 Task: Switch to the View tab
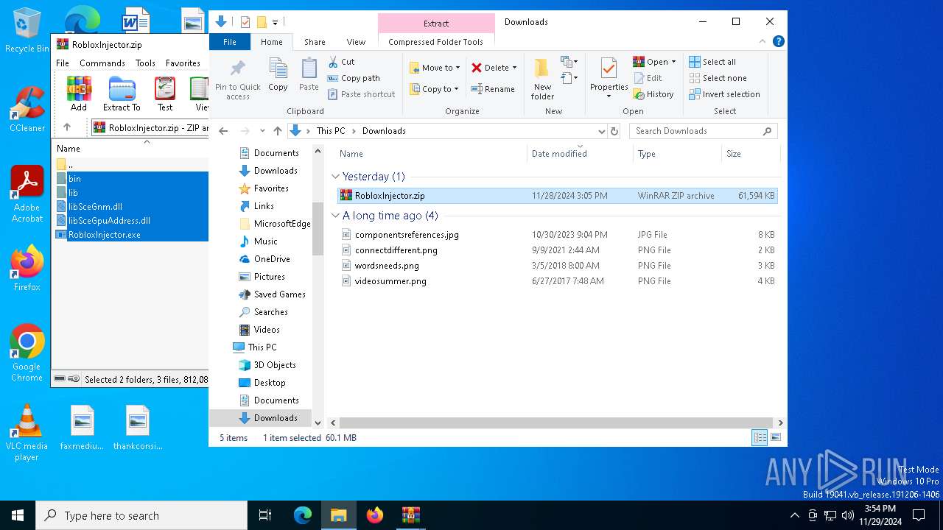(356, 42)
